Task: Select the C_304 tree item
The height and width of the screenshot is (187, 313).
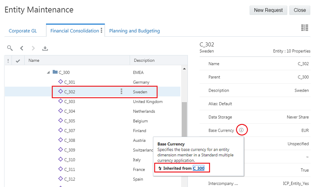Action: 69,111
